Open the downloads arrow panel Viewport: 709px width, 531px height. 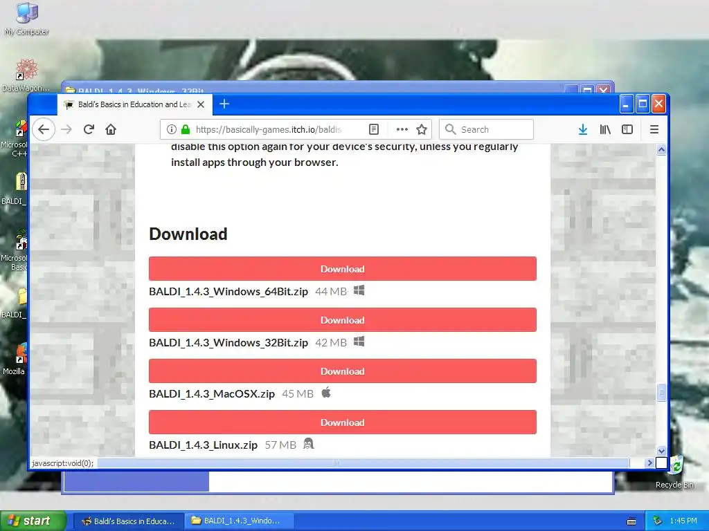coord(583,129)
